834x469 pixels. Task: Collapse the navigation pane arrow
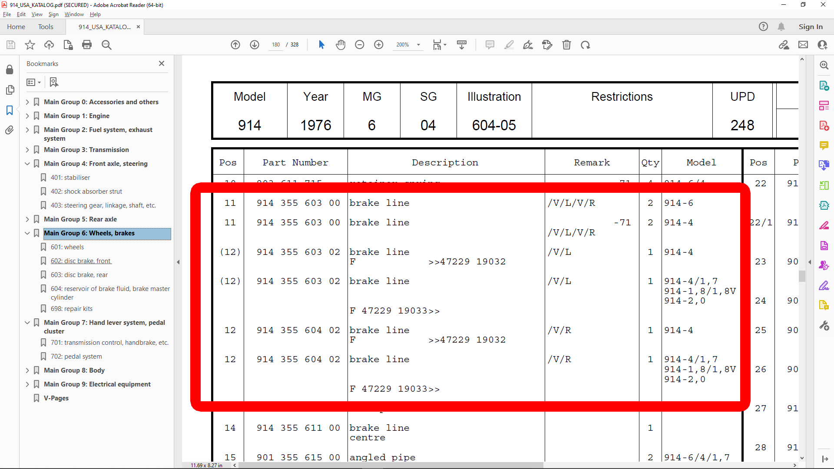178,262
